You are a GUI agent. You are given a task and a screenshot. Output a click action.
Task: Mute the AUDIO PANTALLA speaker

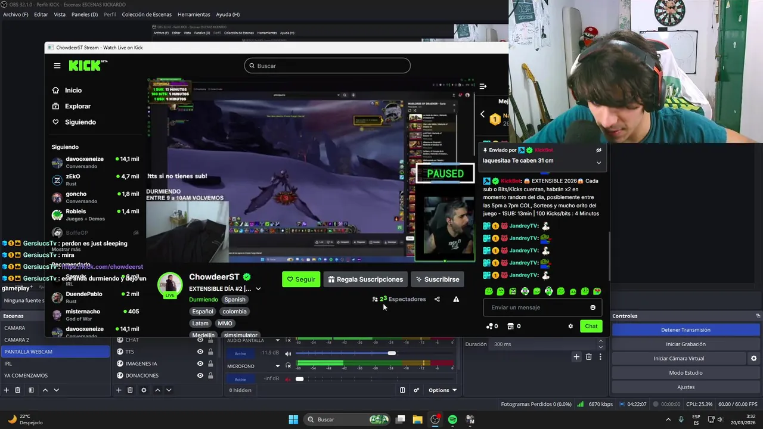pos(289,353)
